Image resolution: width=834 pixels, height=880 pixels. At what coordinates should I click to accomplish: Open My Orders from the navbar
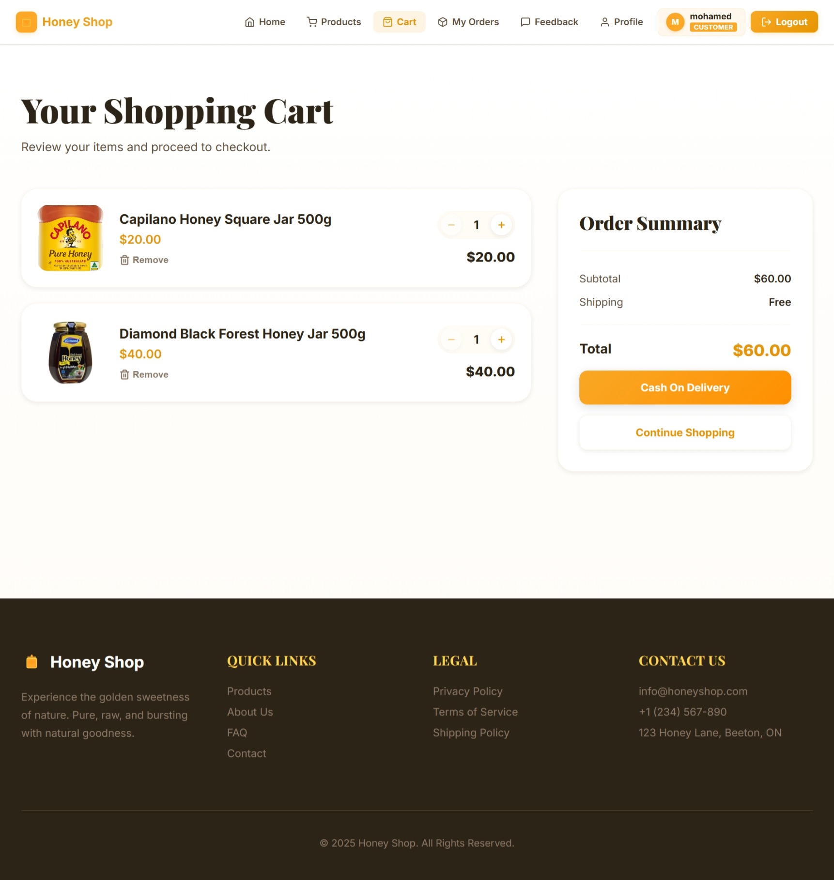[468, 22]
